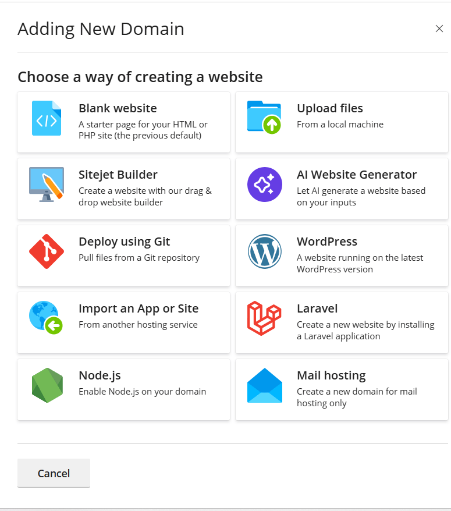The width and height of the screenshot is (451, 511).
Task: Pick the AI Website Generator heading
Action: pyautogui.click(x=357, y=175)
